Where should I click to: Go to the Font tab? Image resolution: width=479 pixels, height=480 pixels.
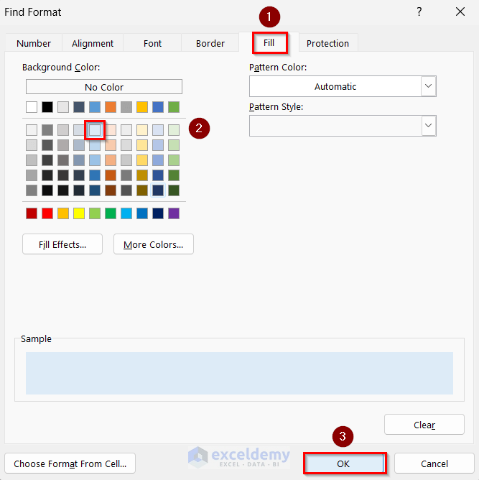click(152, 43)
